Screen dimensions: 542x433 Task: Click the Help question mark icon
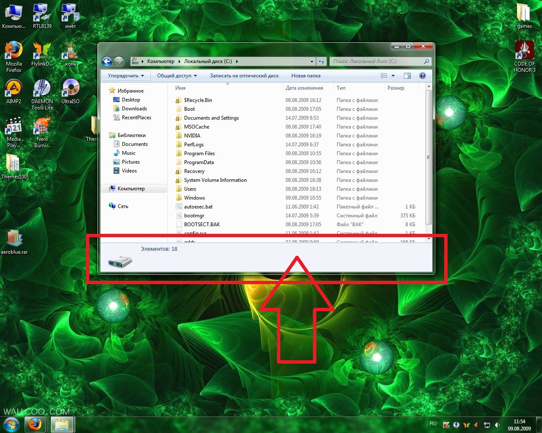tap(422, 76)
